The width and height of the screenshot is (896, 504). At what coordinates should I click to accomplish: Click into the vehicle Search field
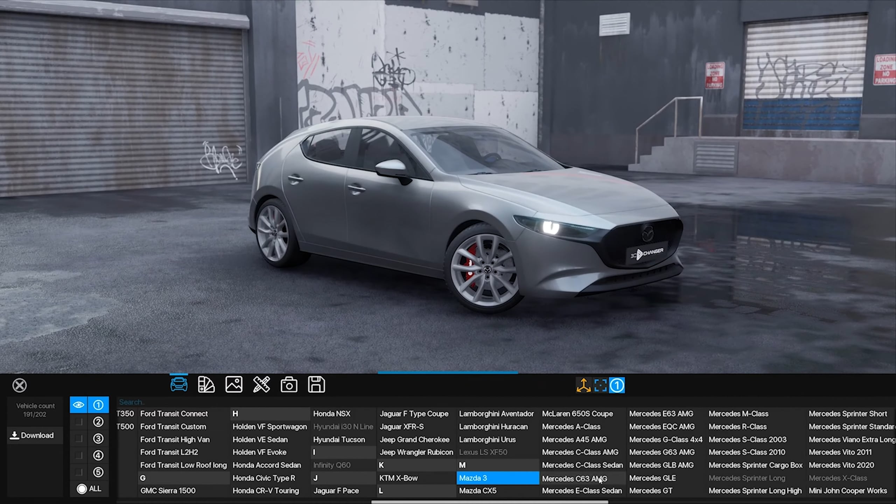(506, 402)
